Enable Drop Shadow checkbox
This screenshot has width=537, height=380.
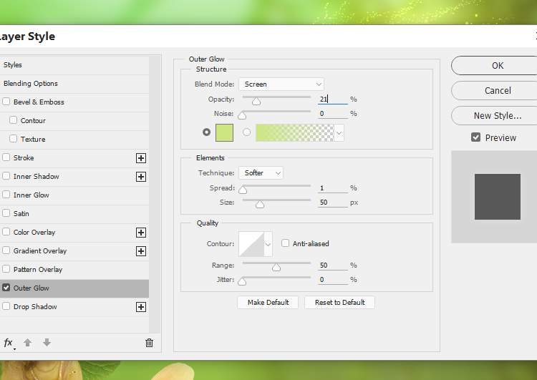point(6,306)
